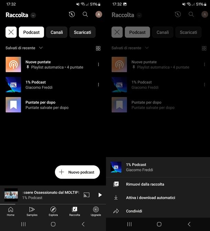The image size is (210, 231).
Task: Tap Android recents button in right screen
Action: tap(129, 224)
